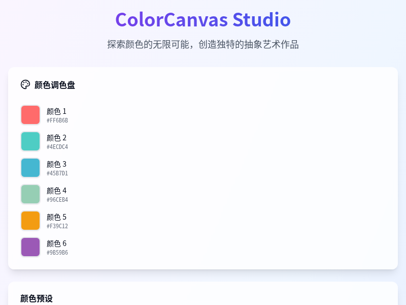
Task: Click the #F39C12 hex value
Action: pyautogui.click(x=57, y=226)
